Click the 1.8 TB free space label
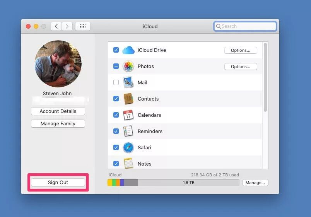This screenshot has height=217, width=311. coord(189,183)
